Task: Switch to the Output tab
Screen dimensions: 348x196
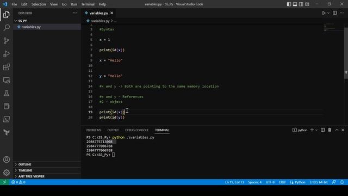Action: 113,130
